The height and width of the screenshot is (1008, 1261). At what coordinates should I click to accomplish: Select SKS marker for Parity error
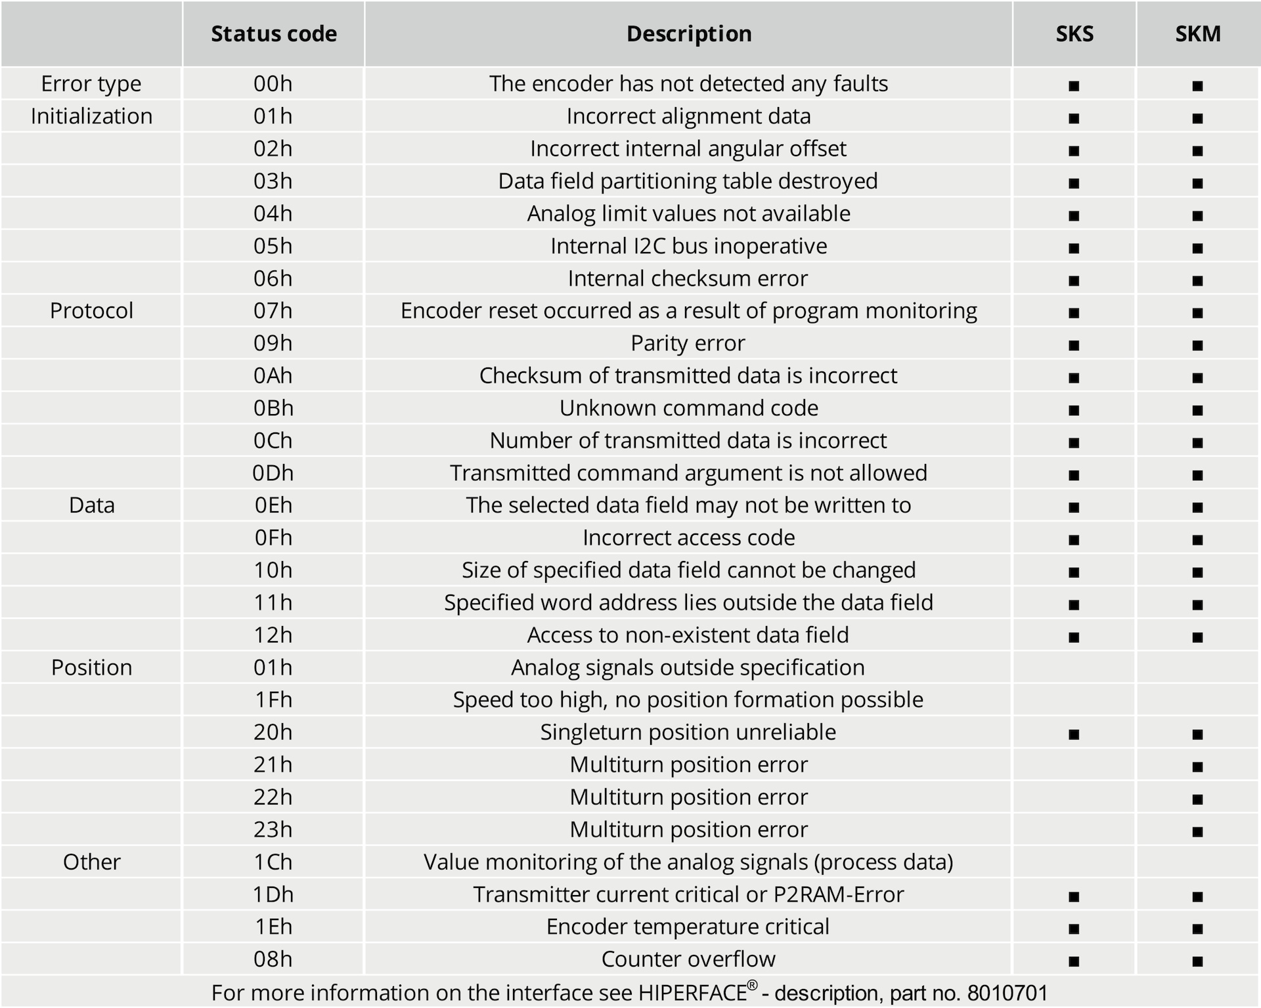(x=1074, y=345)
